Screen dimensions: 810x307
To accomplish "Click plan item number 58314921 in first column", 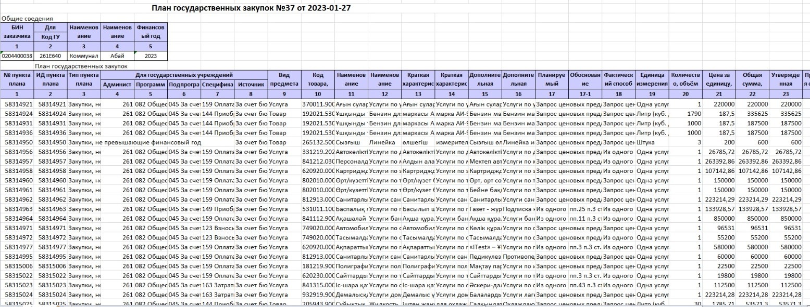I will click(x=17, y=104).
